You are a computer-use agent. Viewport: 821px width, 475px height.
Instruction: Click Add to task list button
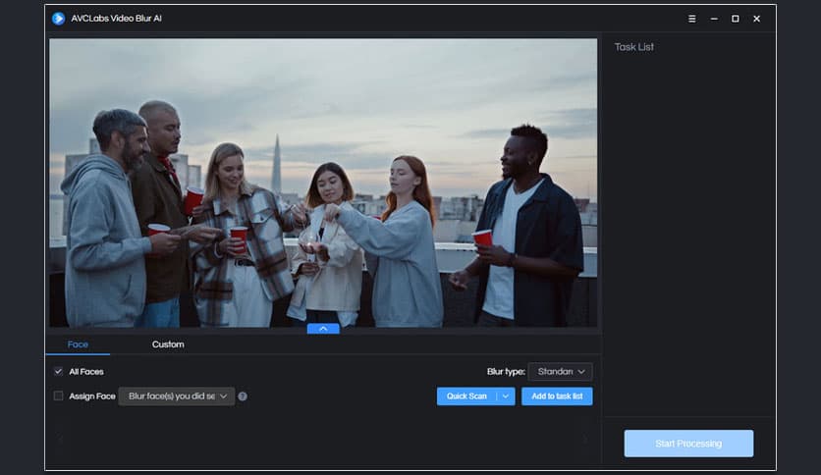(557, 396)
